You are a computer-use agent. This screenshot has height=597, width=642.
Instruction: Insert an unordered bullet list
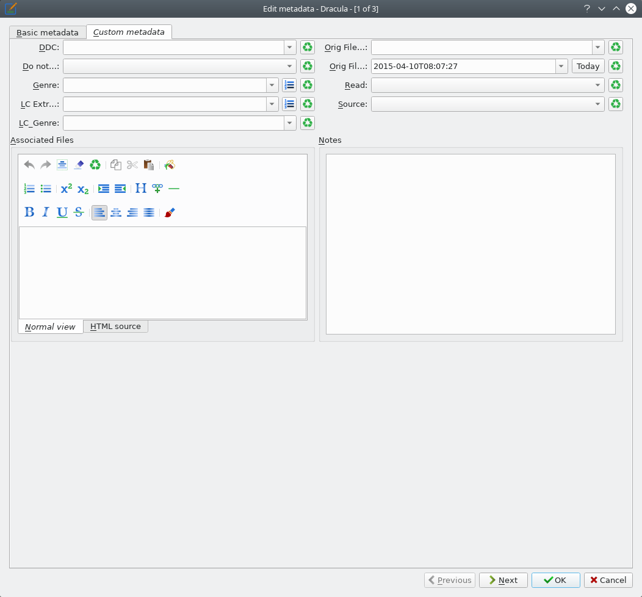45,189
